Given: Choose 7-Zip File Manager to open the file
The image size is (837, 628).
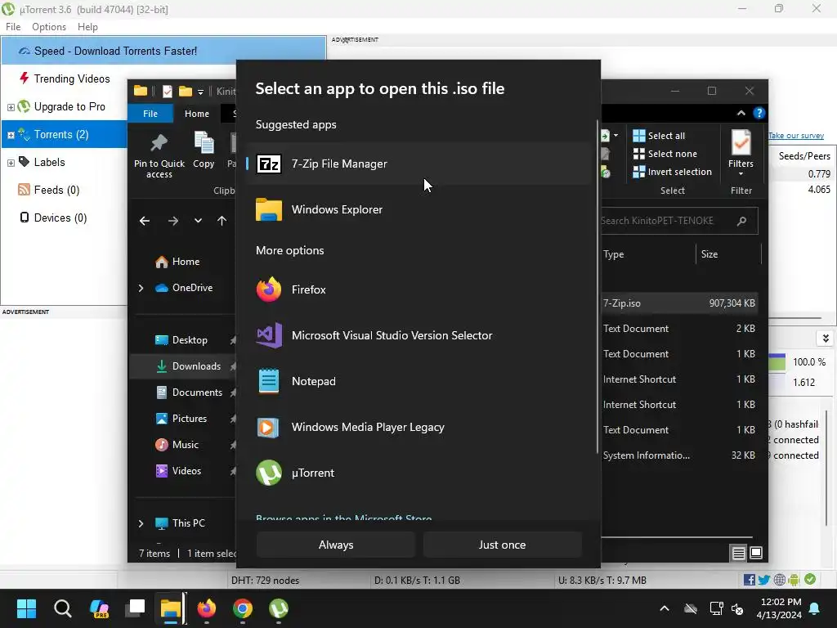Looking at the screenshot, I should pos(418,164).
